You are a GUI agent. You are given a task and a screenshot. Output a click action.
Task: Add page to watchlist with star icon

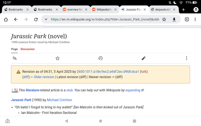57,58
